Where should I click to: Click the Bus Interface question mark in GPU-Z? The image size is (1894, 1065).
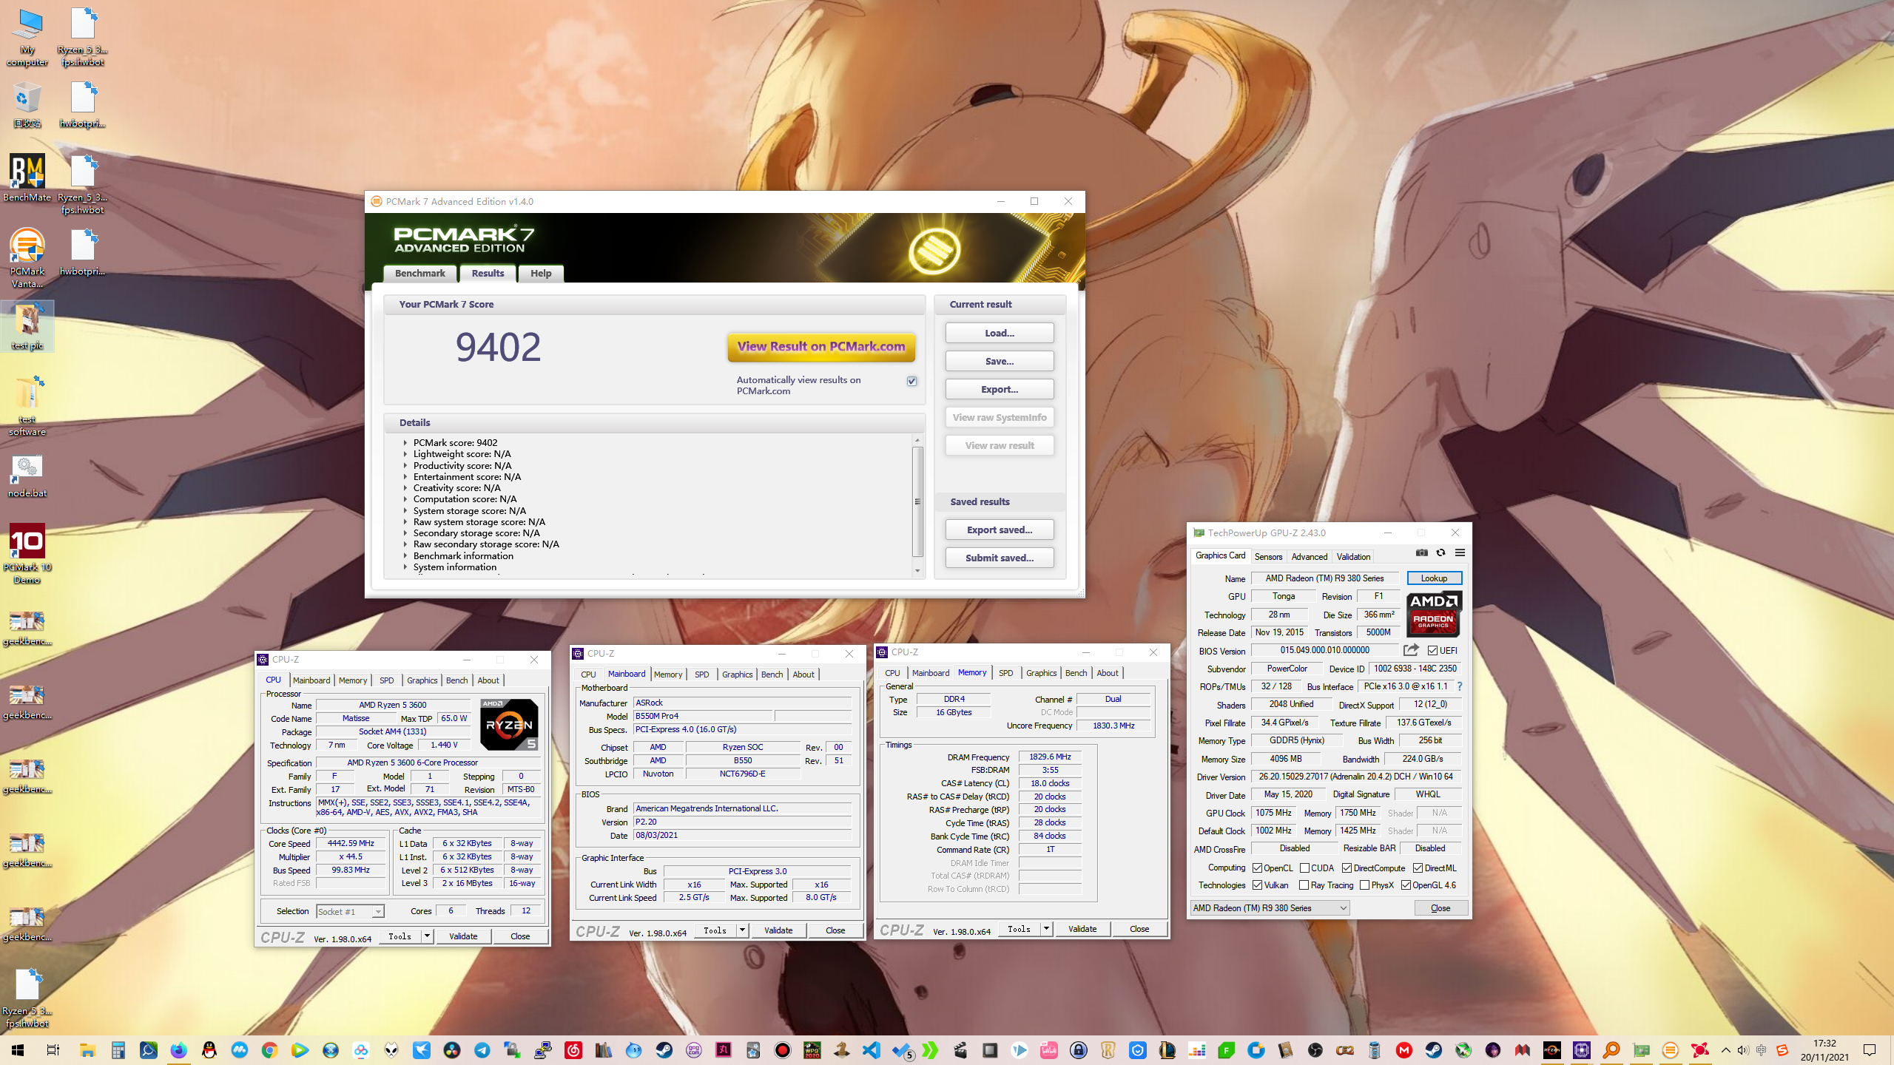point(1459,686)
